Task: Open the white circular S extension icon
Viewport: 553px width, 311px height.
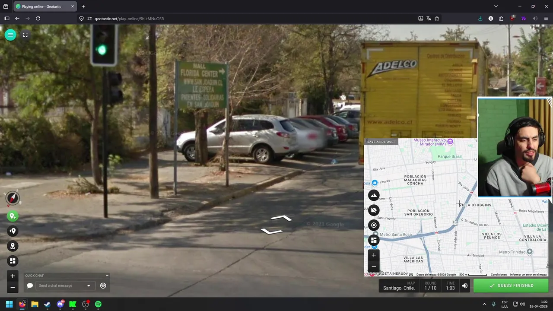Action: (491, 19)
